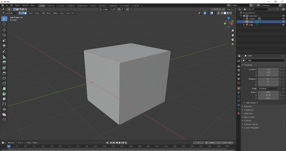
Task: Click the pan hand viewport icon
Action: click(x=233, y=35)
